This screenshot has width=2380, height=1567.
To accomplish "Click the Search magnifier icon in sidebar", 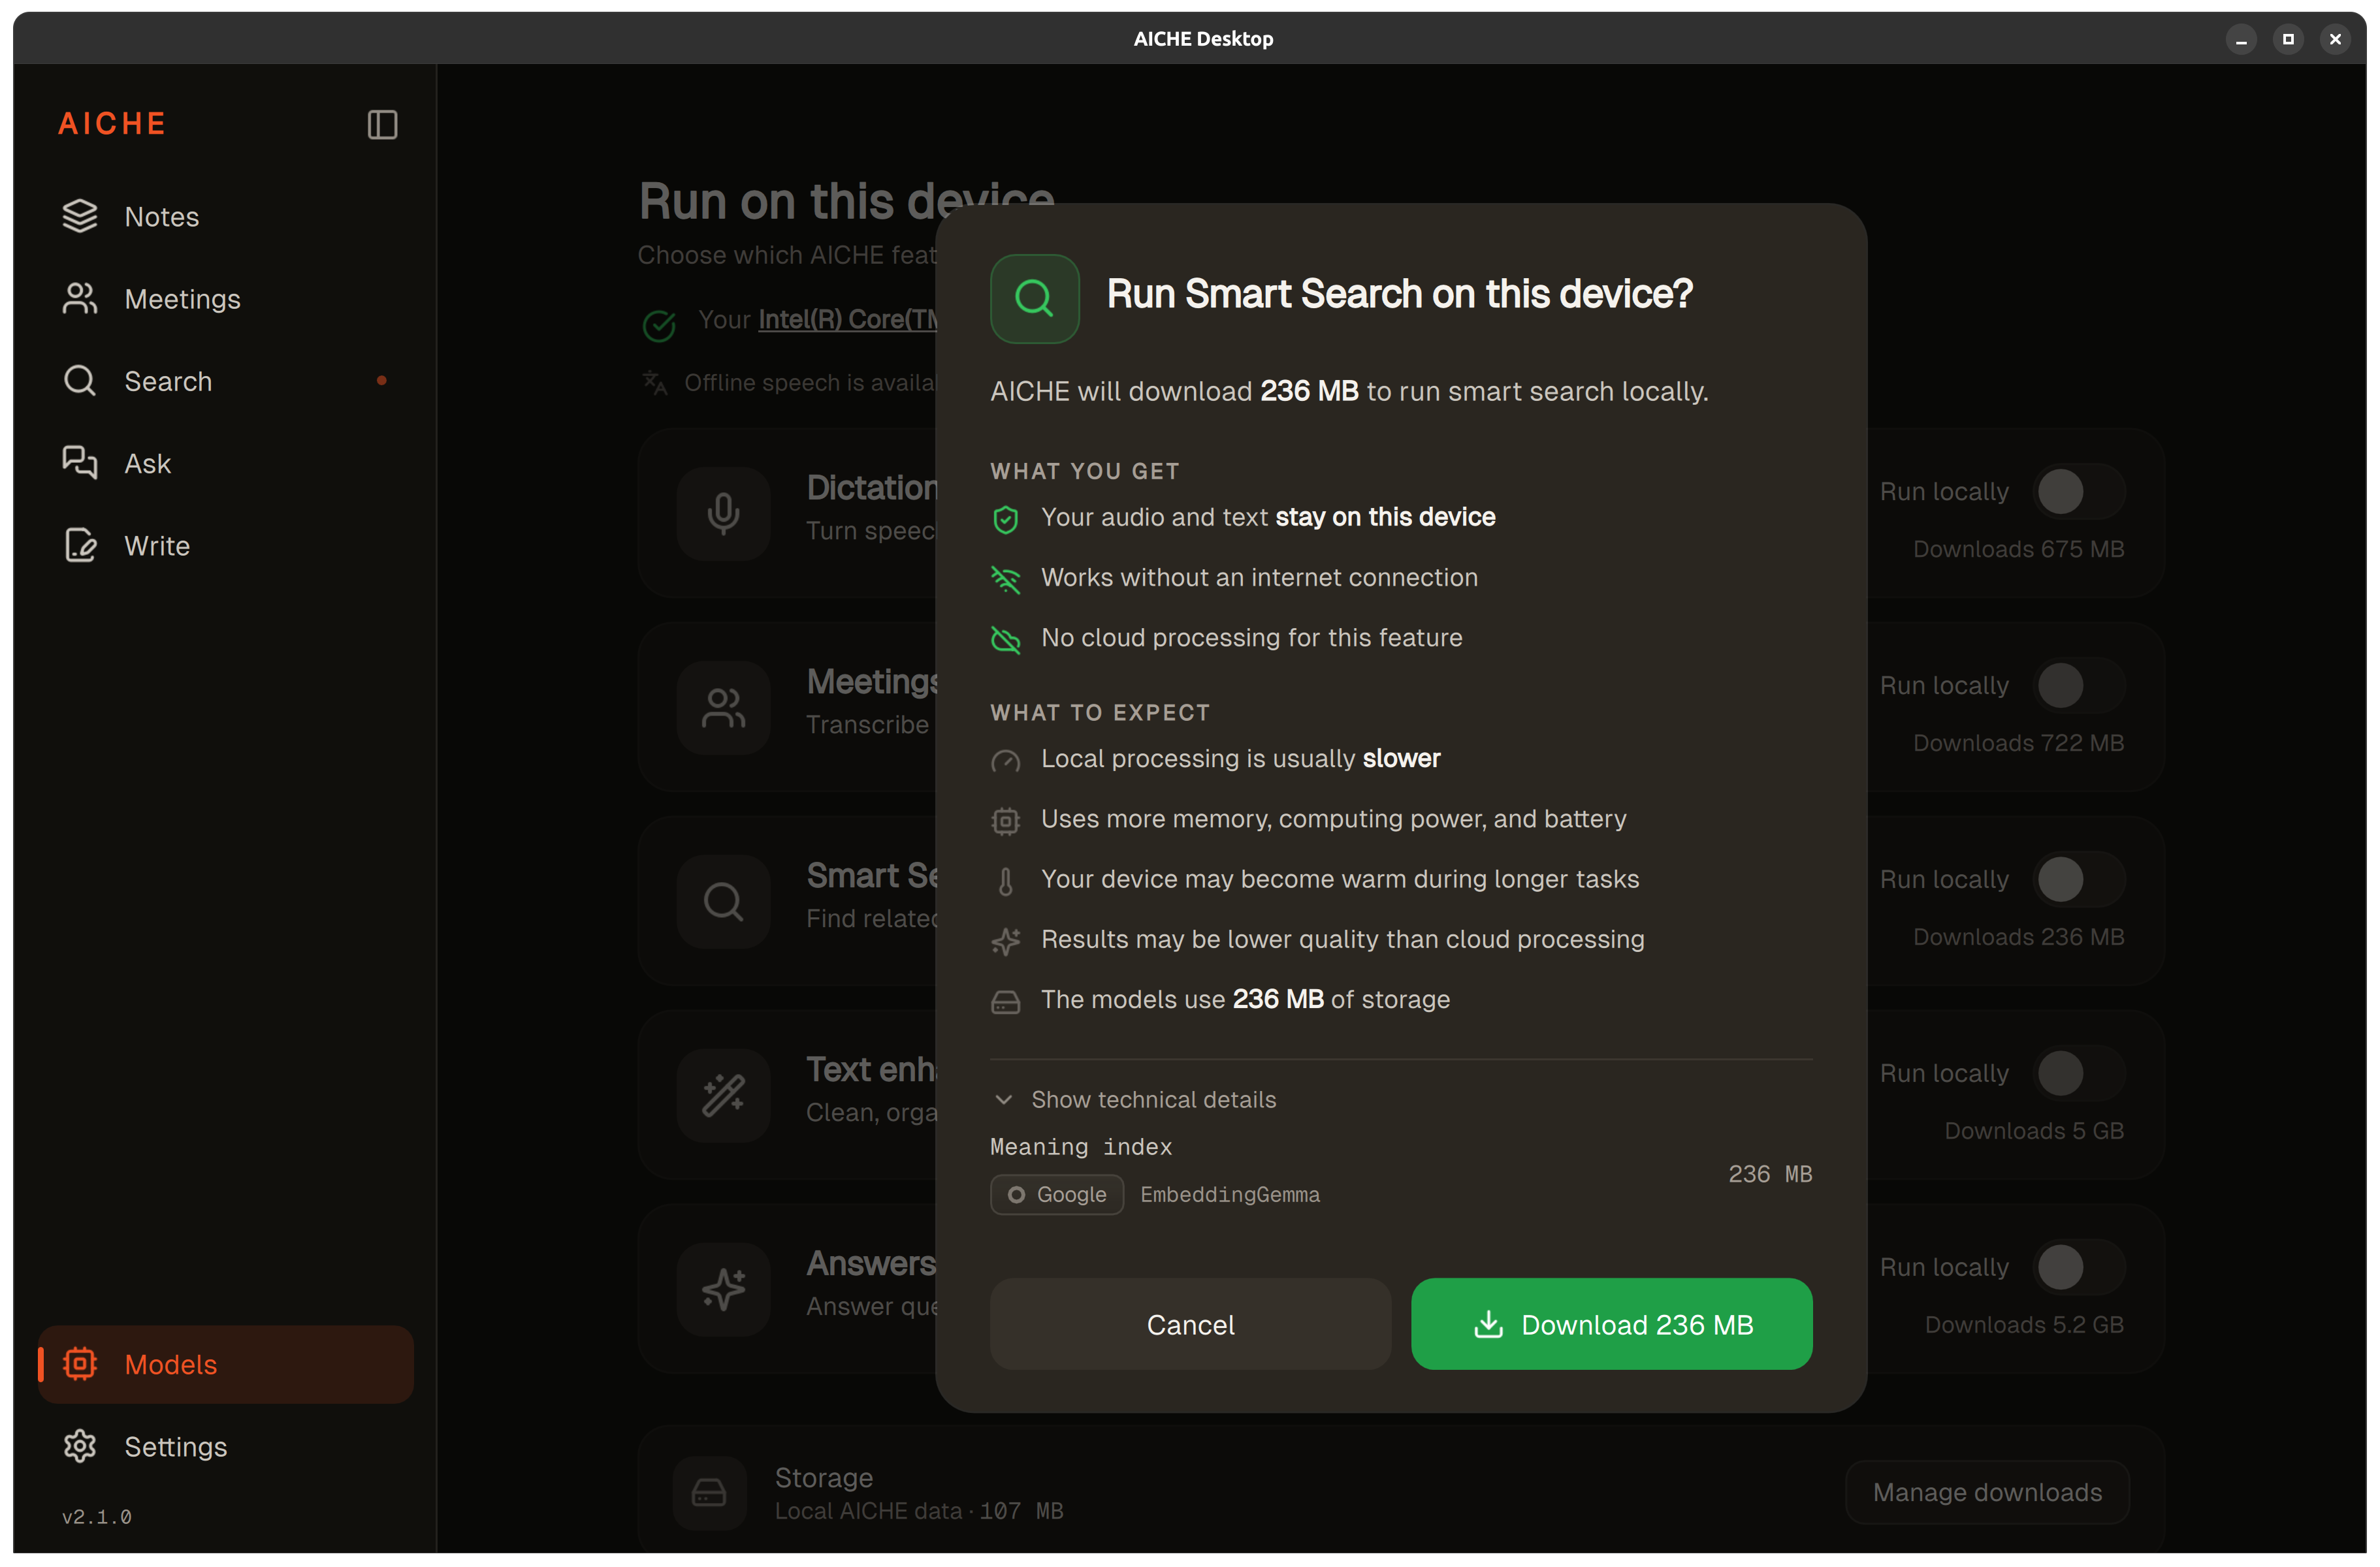I will [80, 381].
